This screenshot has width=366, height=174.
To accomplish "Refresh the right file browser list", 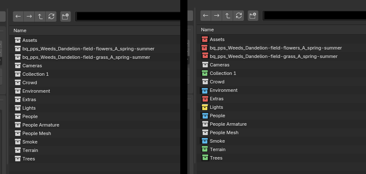I will (x=239, y=16).
